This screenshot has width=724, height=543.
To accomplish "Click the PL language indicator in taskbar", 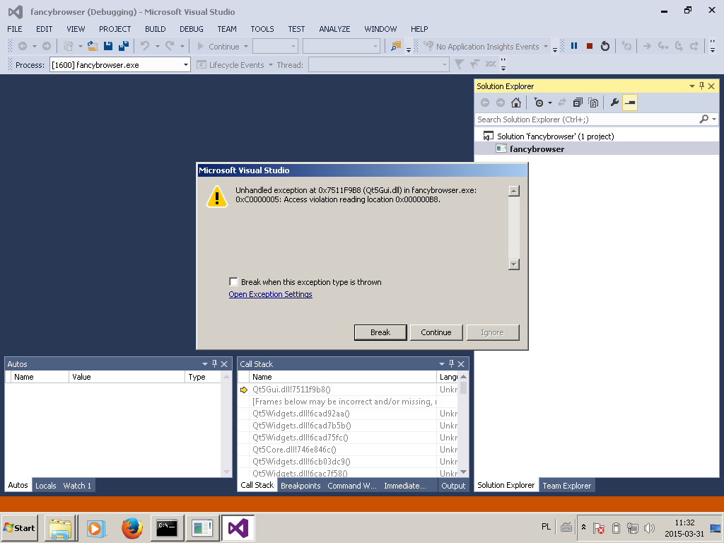I will coord(546,526).
